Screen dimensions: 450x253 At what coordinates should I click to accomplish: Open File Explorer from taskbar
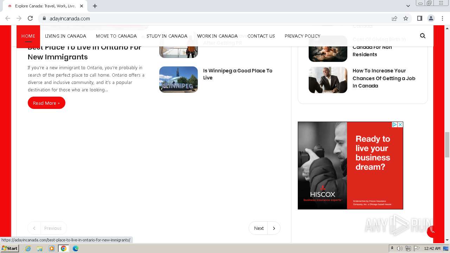point(40,248)
